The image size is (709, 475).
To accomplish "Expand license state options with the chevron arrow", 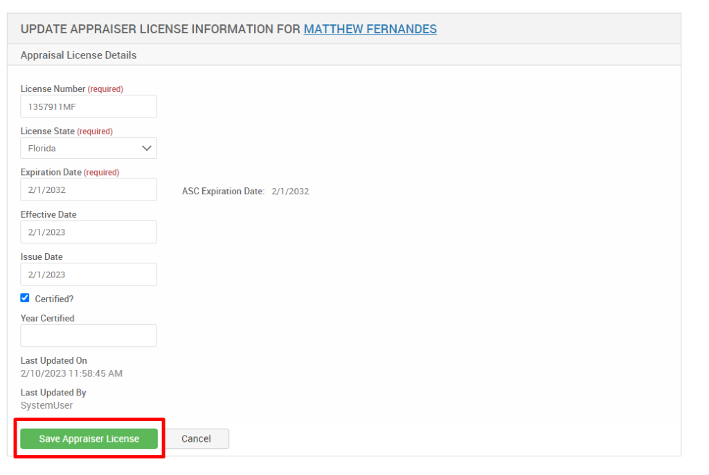I will 146,148.
